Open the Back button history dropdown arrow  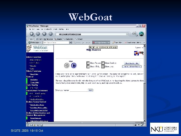34,36
